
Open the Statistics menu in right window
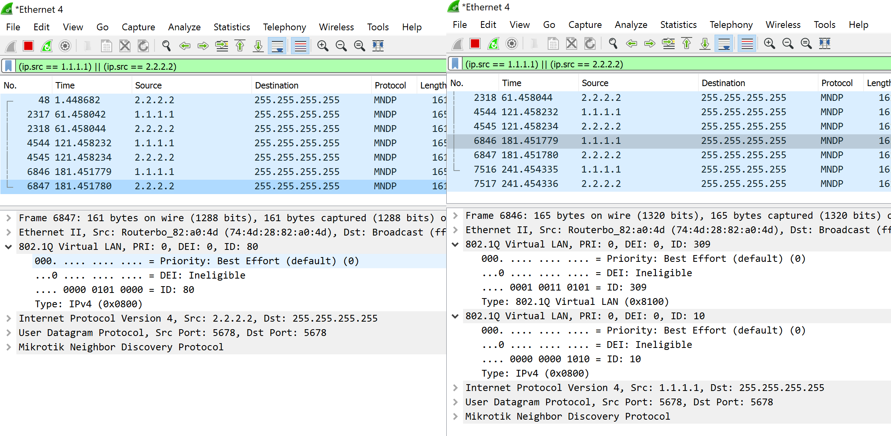point(679,25)
